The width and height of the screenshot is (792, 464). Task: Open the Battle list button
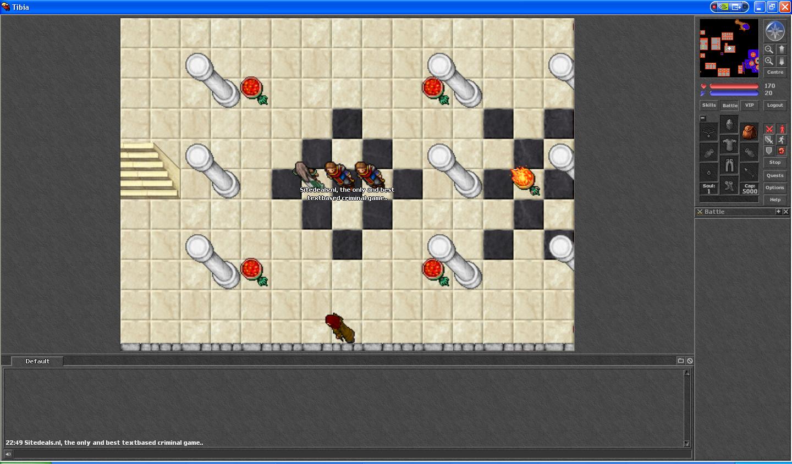(x=730, y=105)
